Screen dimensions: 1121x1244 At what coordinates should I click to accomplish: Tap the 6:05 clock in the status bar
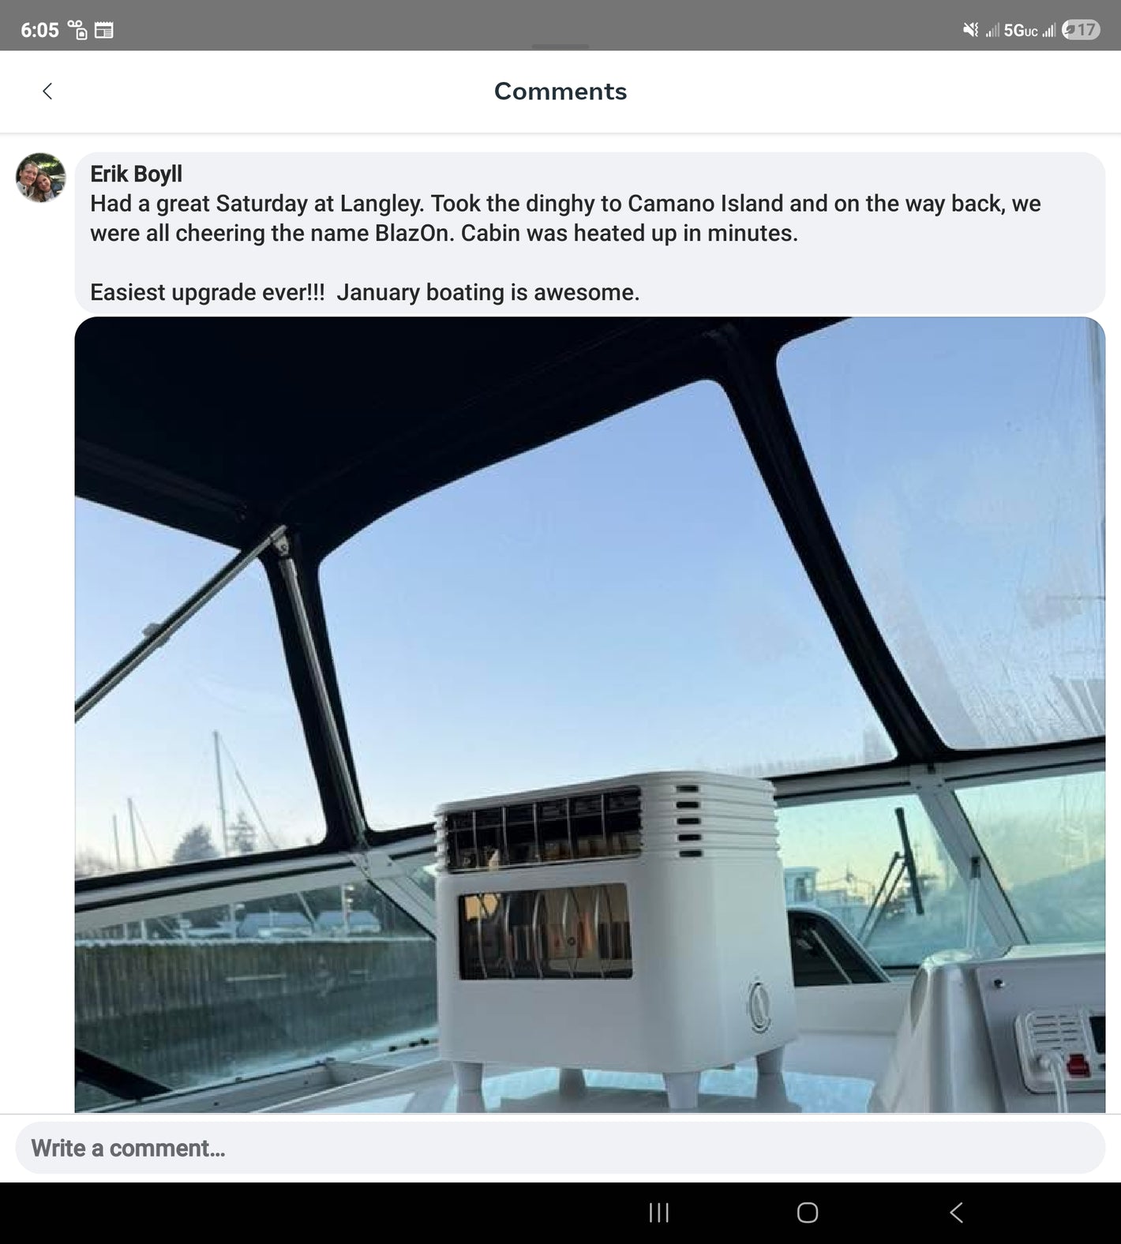[x=39, y=30]
